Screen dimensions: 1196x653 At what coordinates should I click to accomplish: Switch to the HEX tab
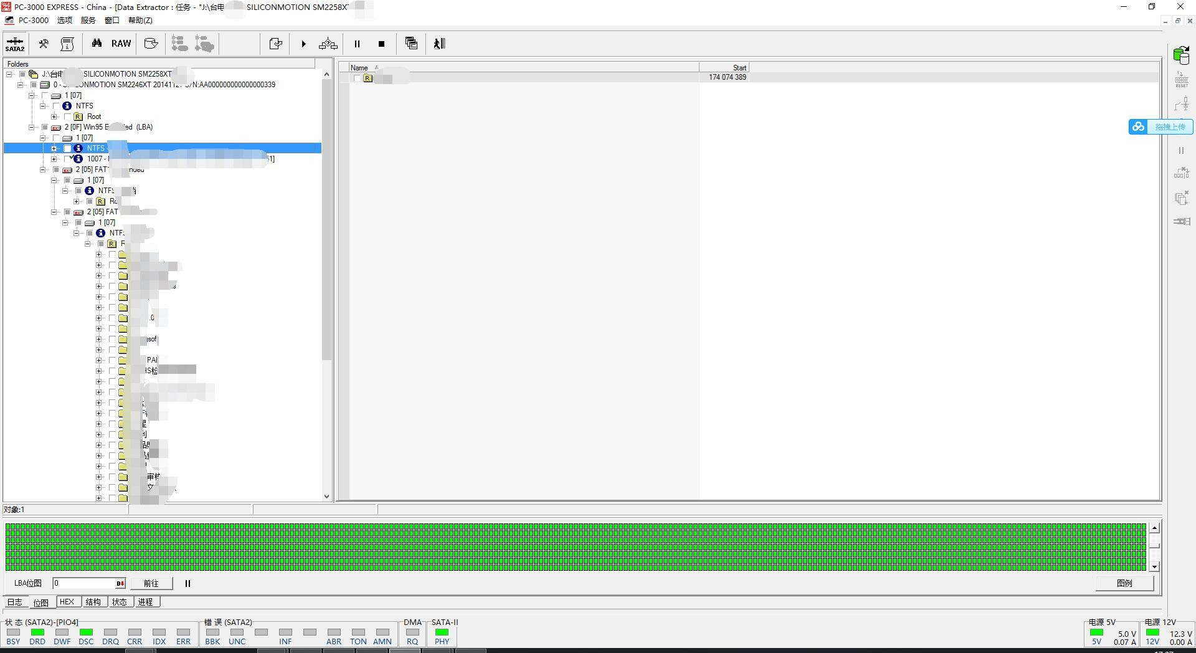click(x=67, y=602)
